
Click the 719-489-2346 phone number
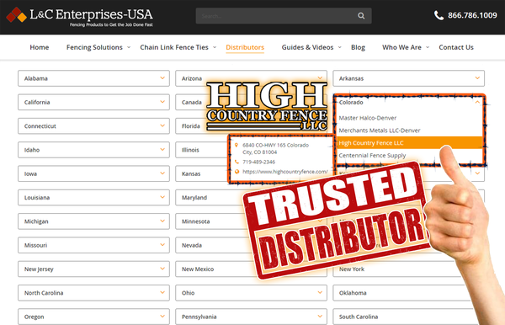click(259, 162)
